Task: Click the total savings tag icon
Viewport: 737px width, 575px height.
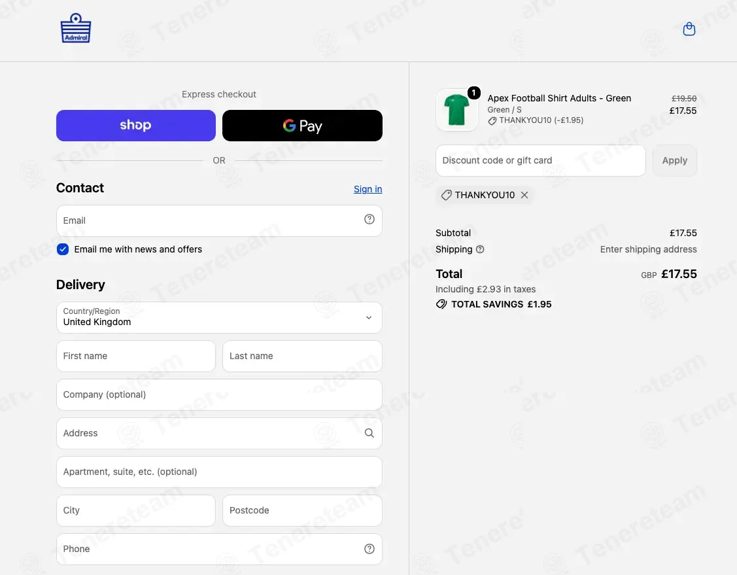Action: tap(441, 304)
